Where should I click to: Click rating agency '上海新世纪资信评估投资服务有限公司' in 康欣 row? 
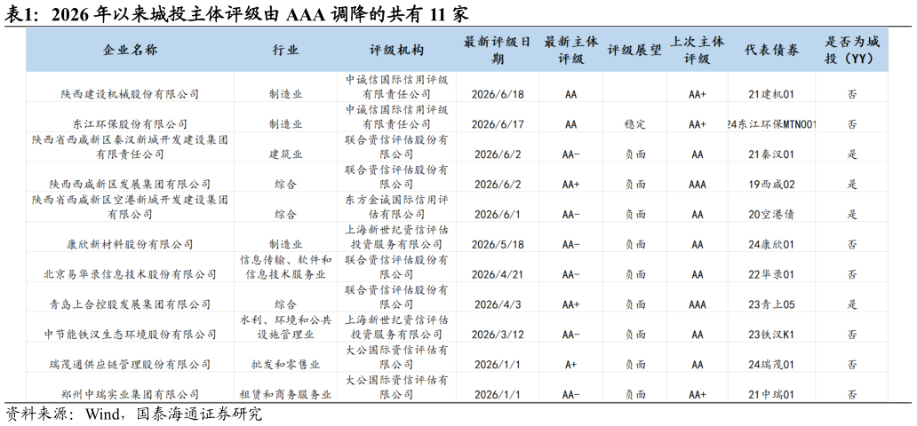[396, 237]
